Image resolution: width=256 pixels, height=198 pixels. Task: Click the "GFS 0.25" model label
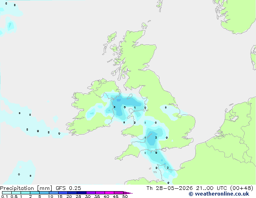tap(68, 188)
